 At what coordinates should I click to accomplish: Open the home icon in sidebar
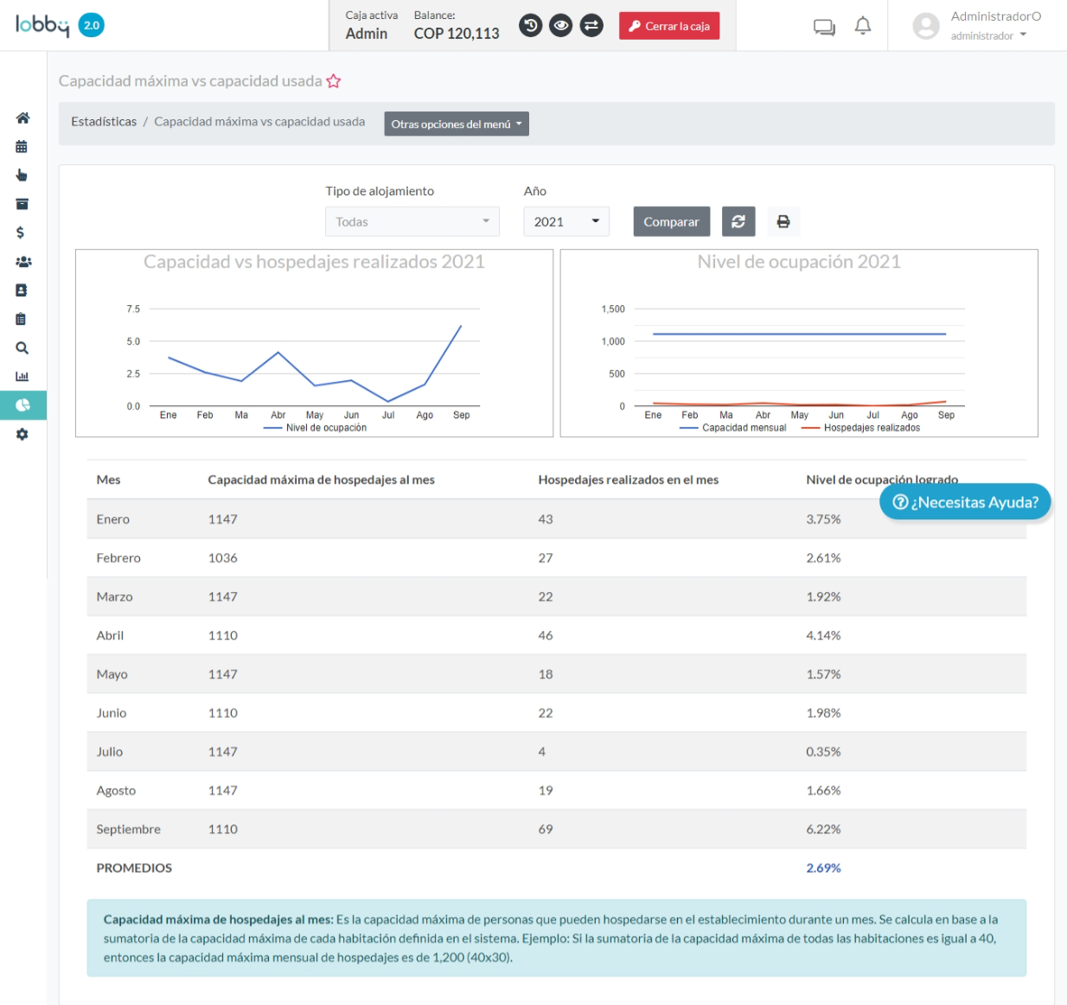coord(22,118)
